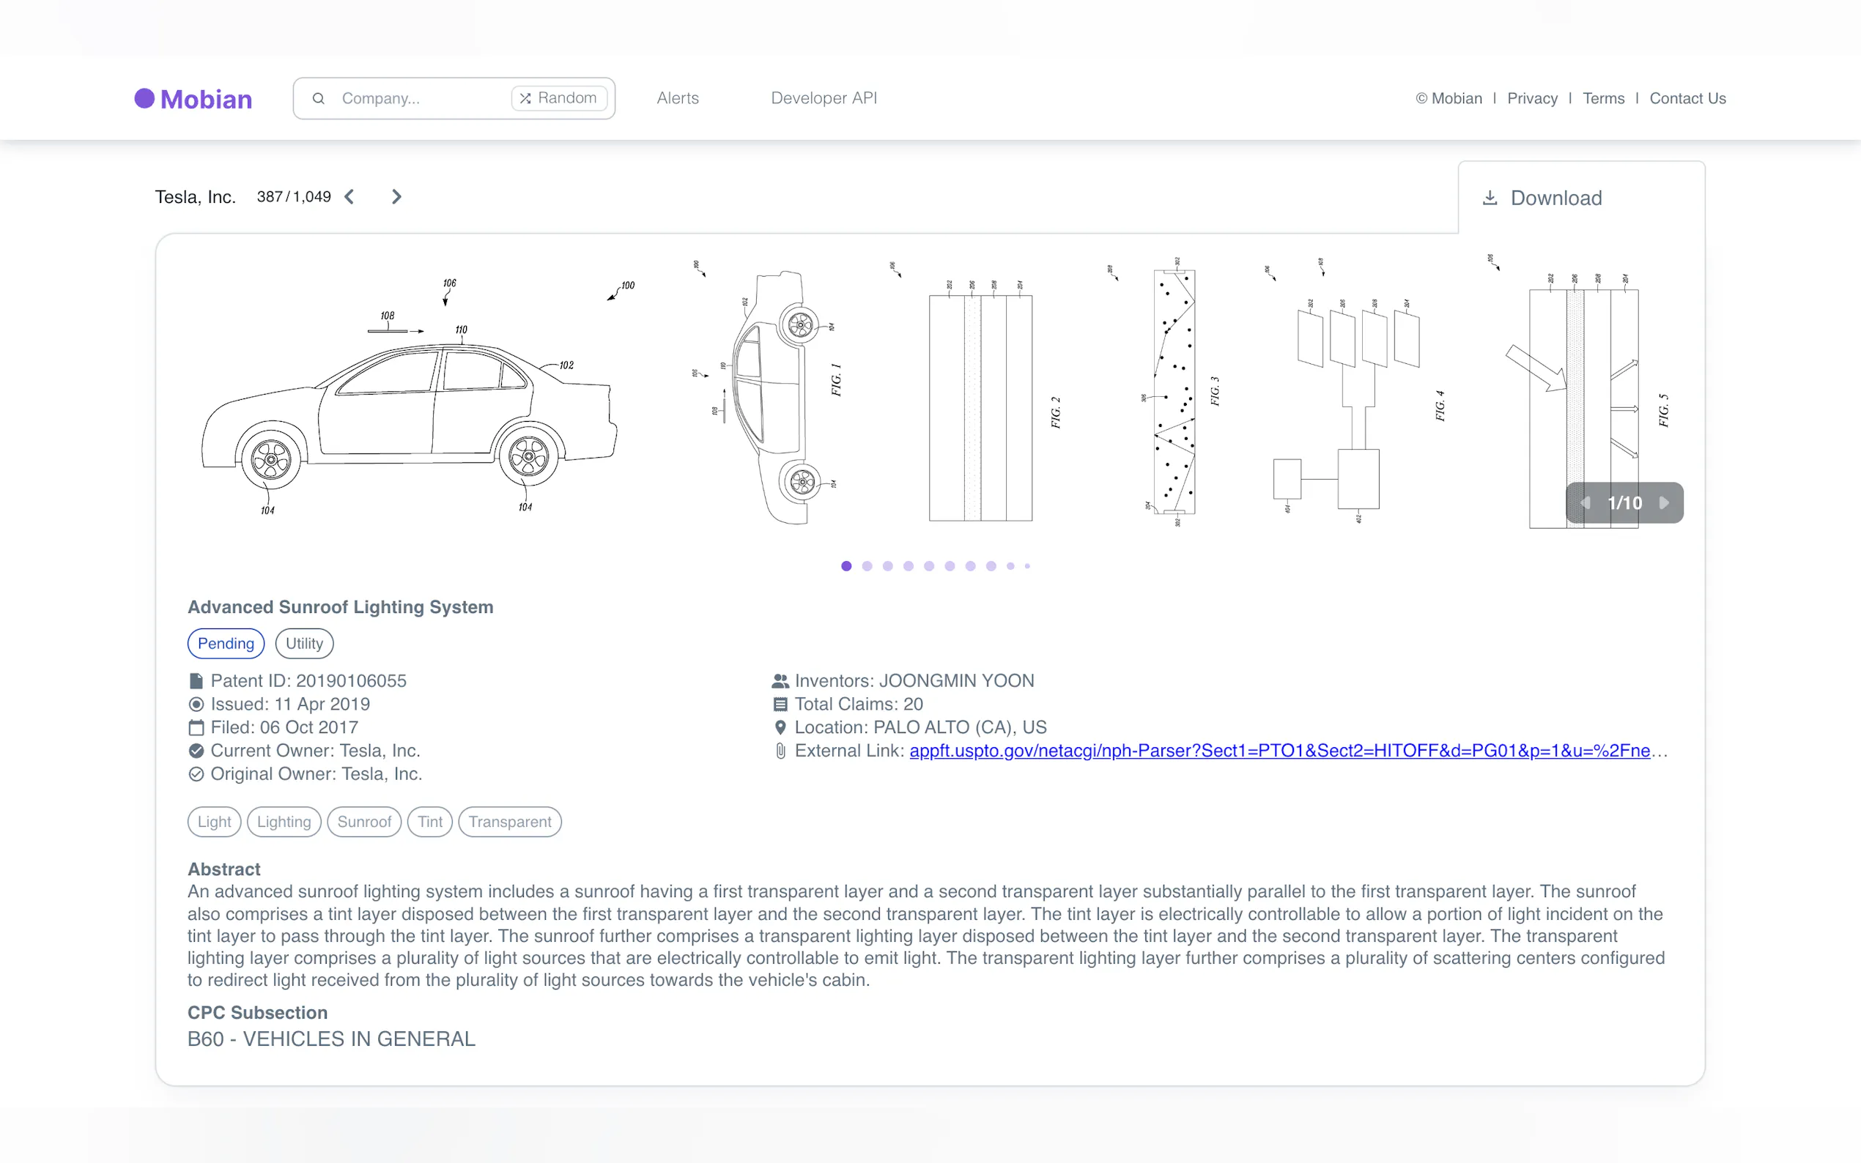Click the Pending status tag

click(226, 644)
